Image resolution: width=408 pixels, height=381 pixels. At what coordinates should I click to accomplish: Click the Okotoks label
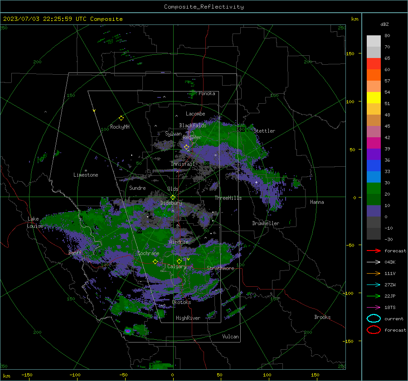click(x=181, y=302)
